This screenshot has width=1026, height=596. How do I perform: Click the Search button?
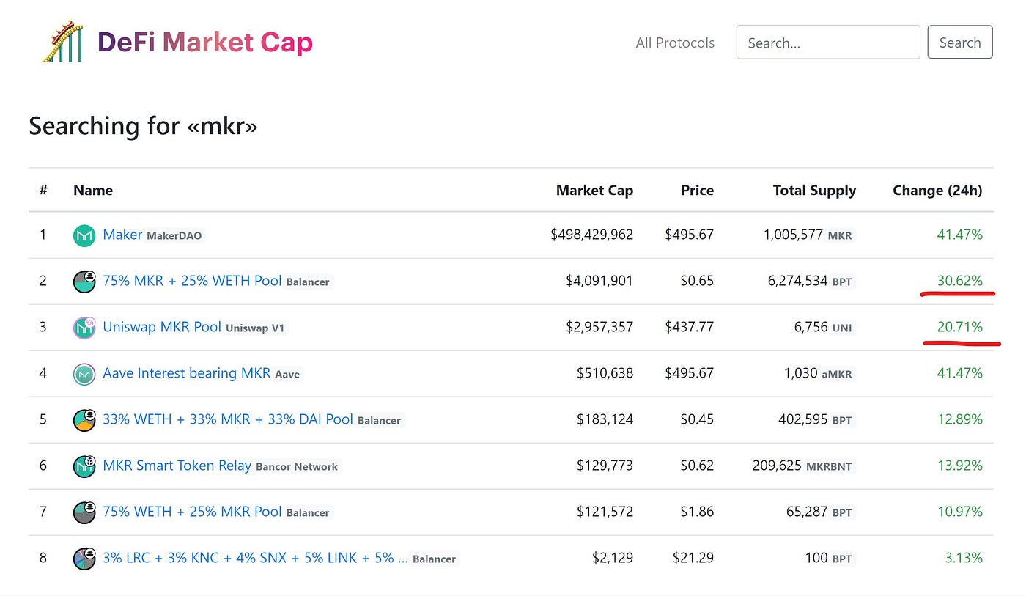tap(960, 43)
